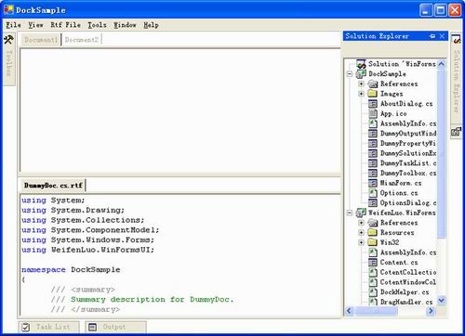Click inside the empty Document1 editor area
Screen dimensions: 465x336
pos(180,110)
